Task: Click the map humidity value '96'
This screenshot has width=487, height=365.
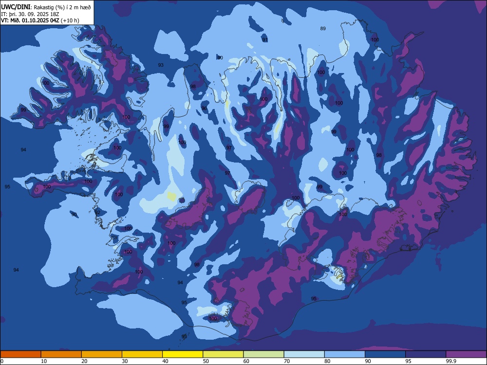Action: tap(204, 109)
